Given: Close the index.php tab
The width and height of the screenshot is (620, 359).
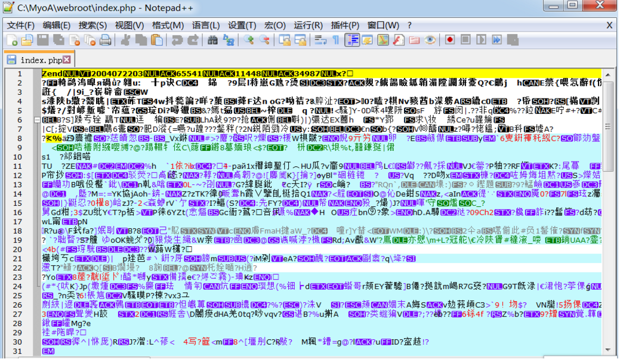Looking at the screenshot, I should tap(66, 60).
